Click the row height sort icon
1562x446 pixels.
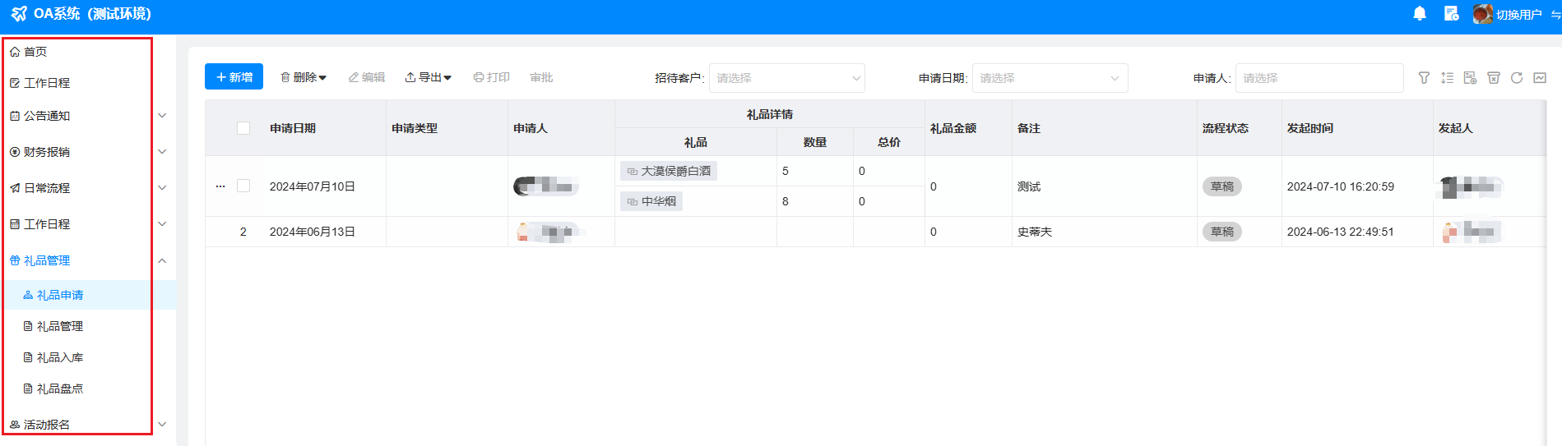click(x=1447, y=78)
